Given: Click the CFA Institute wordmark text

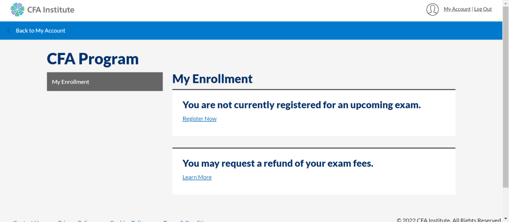Looking at the screenshot, I should [x=51, y=9].
